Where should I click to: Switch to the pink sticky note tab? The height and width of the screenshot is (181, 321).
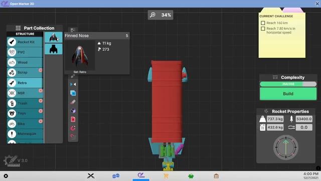293,10
